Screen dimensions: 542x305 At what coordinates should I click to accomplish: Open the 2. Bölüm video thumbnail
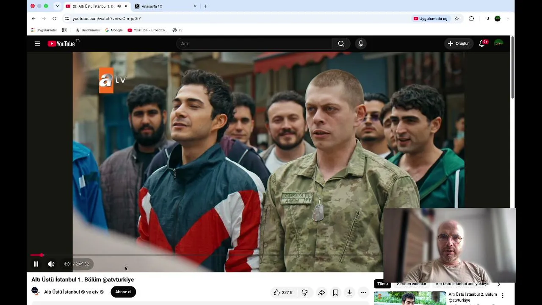click(410, 298)
